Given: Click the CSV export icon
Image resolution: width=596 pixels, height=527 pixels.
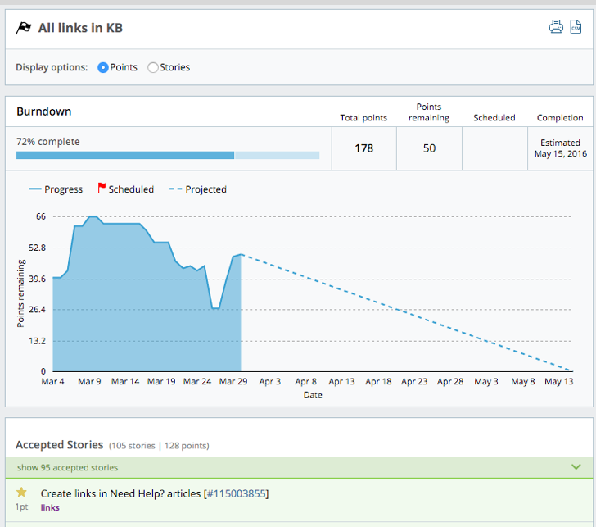Looking at the screenshot, I should 576,27.
